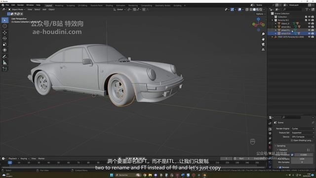Open Tool properties tab icon

pos(270,123)
